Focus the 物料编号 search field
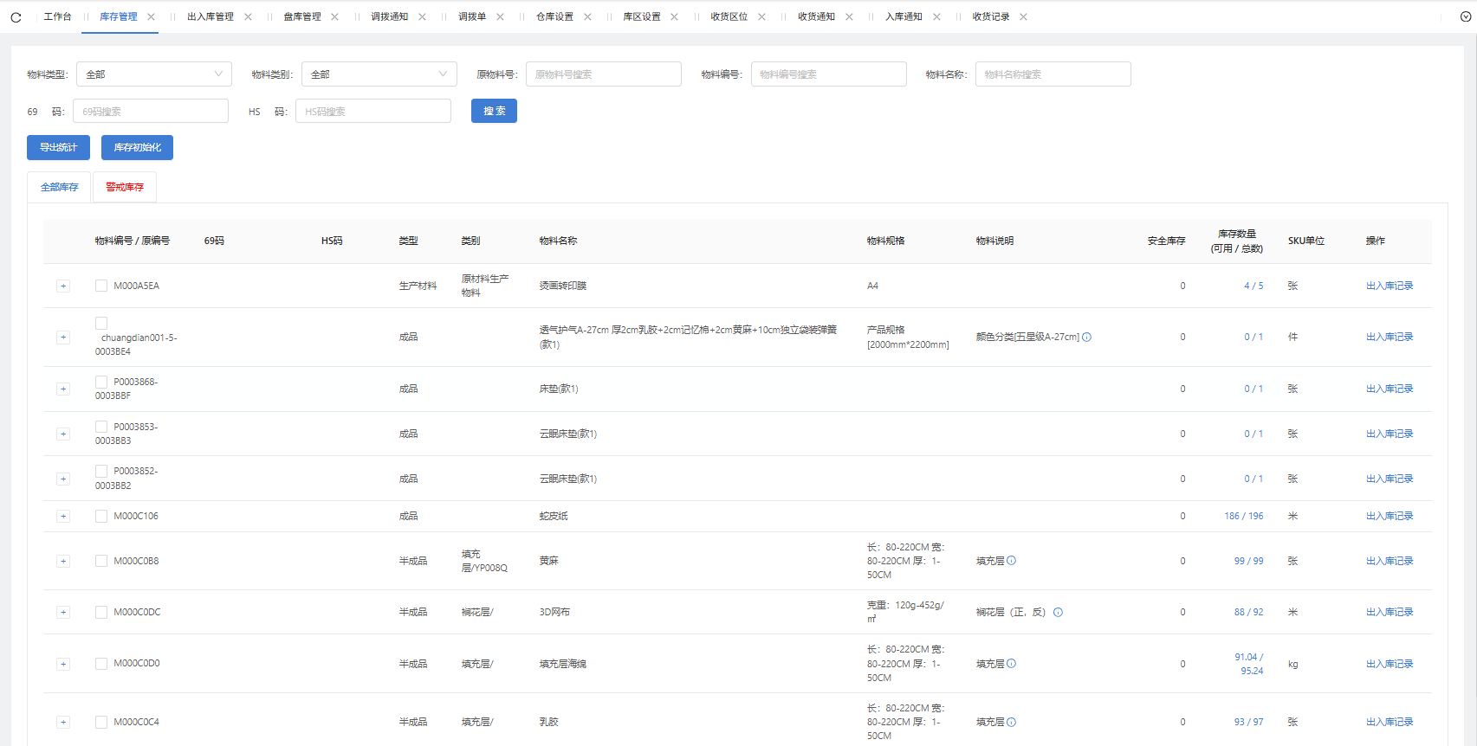The image size is (1477, 746). click(x=829, y=74)
